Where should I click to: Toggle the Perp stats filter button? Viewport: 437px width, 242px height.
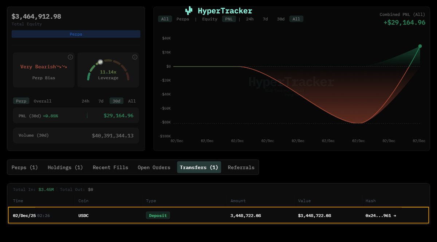21,101
